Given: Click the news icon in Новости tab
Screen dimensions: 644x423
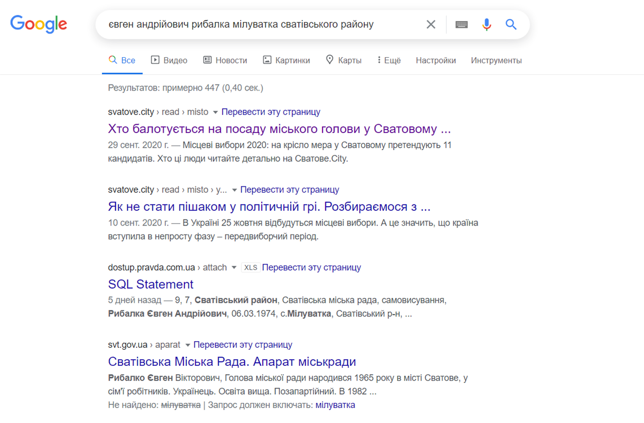Looking at the screenshot, I should click(x=207, y=60).
